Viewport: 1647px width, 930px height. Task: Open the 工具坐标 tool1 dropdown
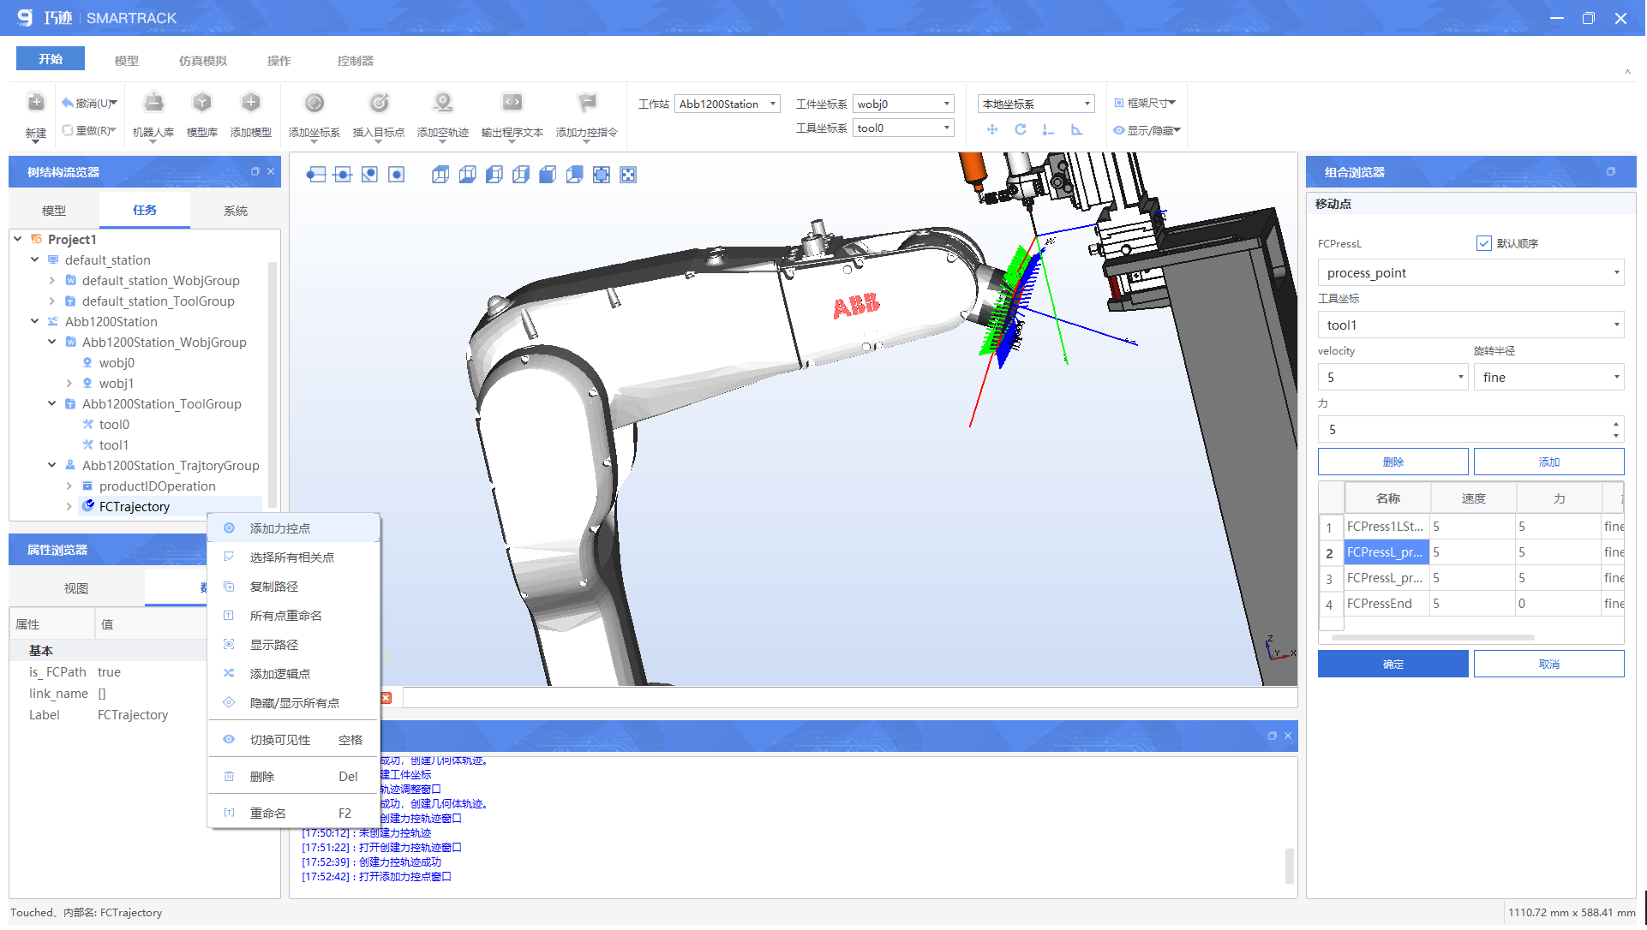1470,325
